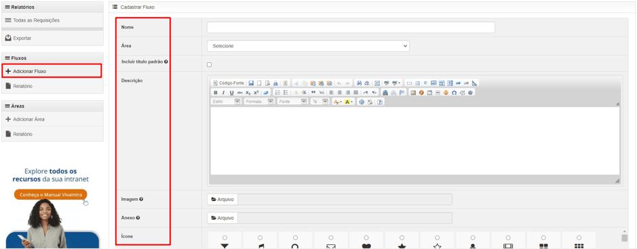Select the envelope icon radio button
This screenshot has width=637, height=249.
click(x=331, y=237)
